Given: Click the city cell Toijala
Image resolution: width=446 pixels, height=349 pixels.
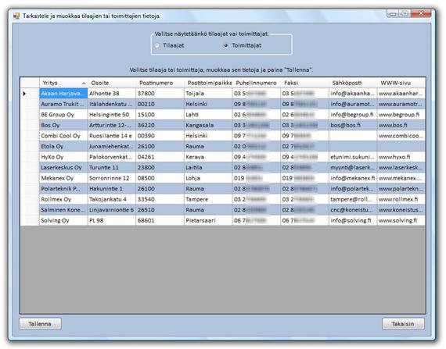Looking at the screenshot, I should [208, 94].
